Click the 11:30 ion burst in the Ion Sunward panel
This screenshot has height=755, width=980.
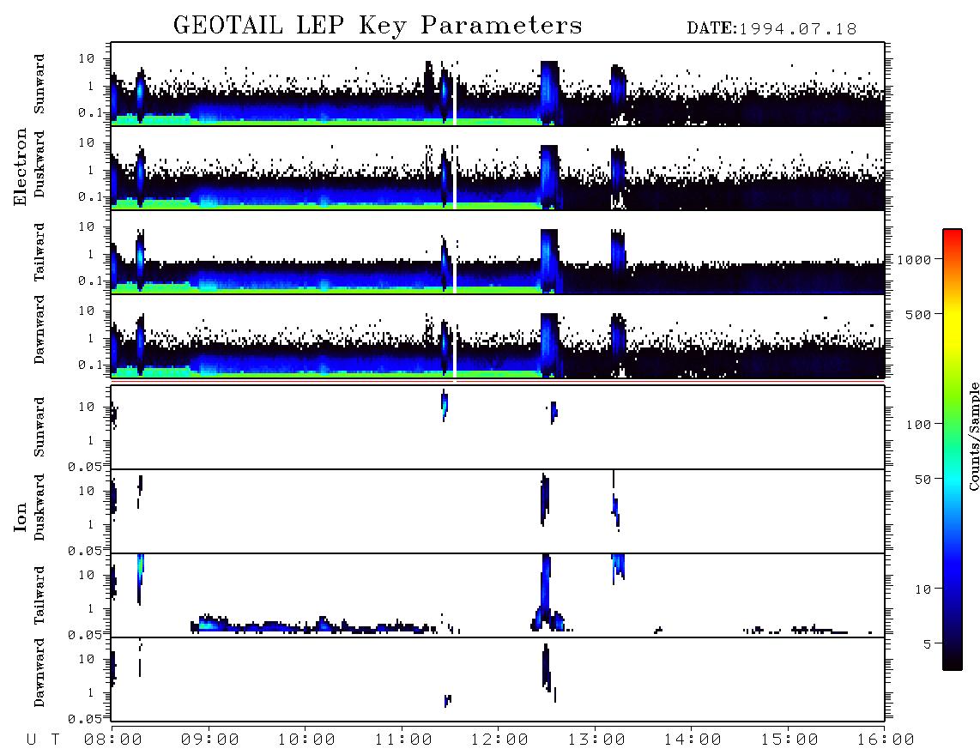[x=445, y=405]
